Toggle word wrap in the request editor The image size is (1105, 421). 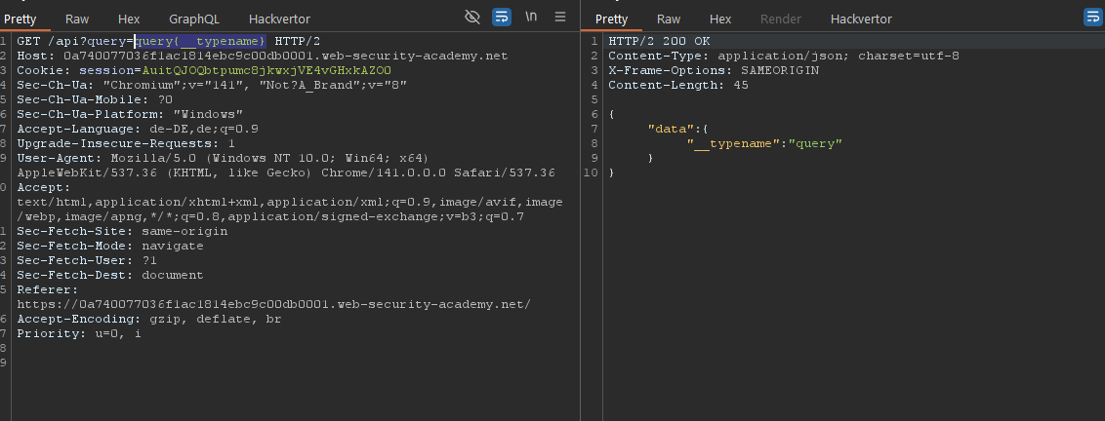(502, 17)
